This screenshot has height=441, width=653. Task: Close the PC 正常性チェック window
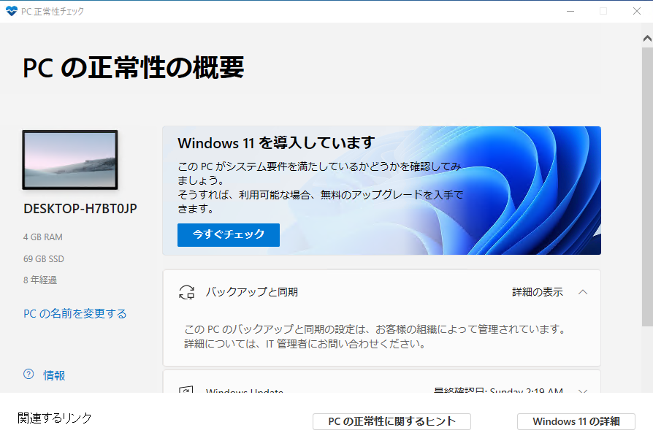pos(637,11)
